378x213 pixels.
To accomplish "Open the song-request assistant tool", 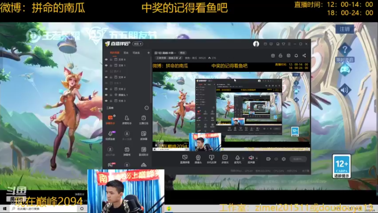I will [x=144, y=151].
